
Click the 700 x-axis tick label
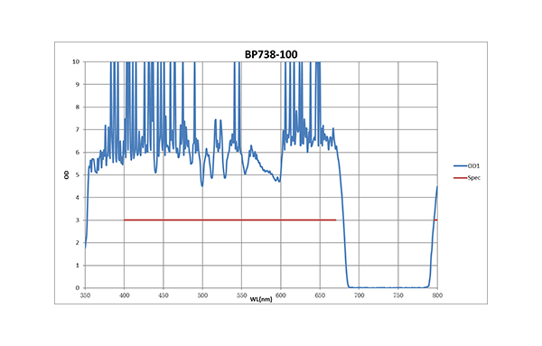(x=360, y=295)
